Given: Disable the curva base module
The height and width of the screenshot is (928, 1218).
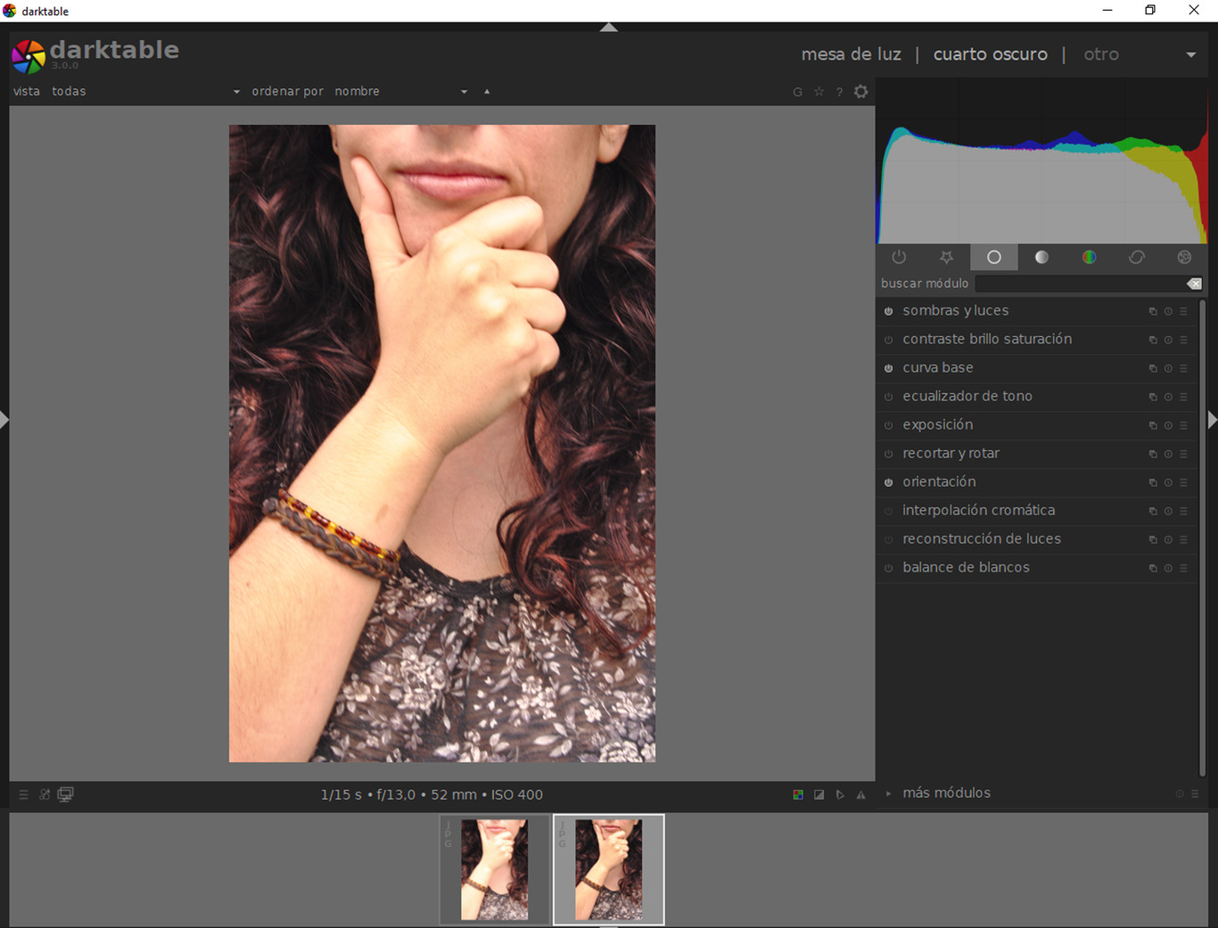Looking at the screenshot, I should click(888, 368).
